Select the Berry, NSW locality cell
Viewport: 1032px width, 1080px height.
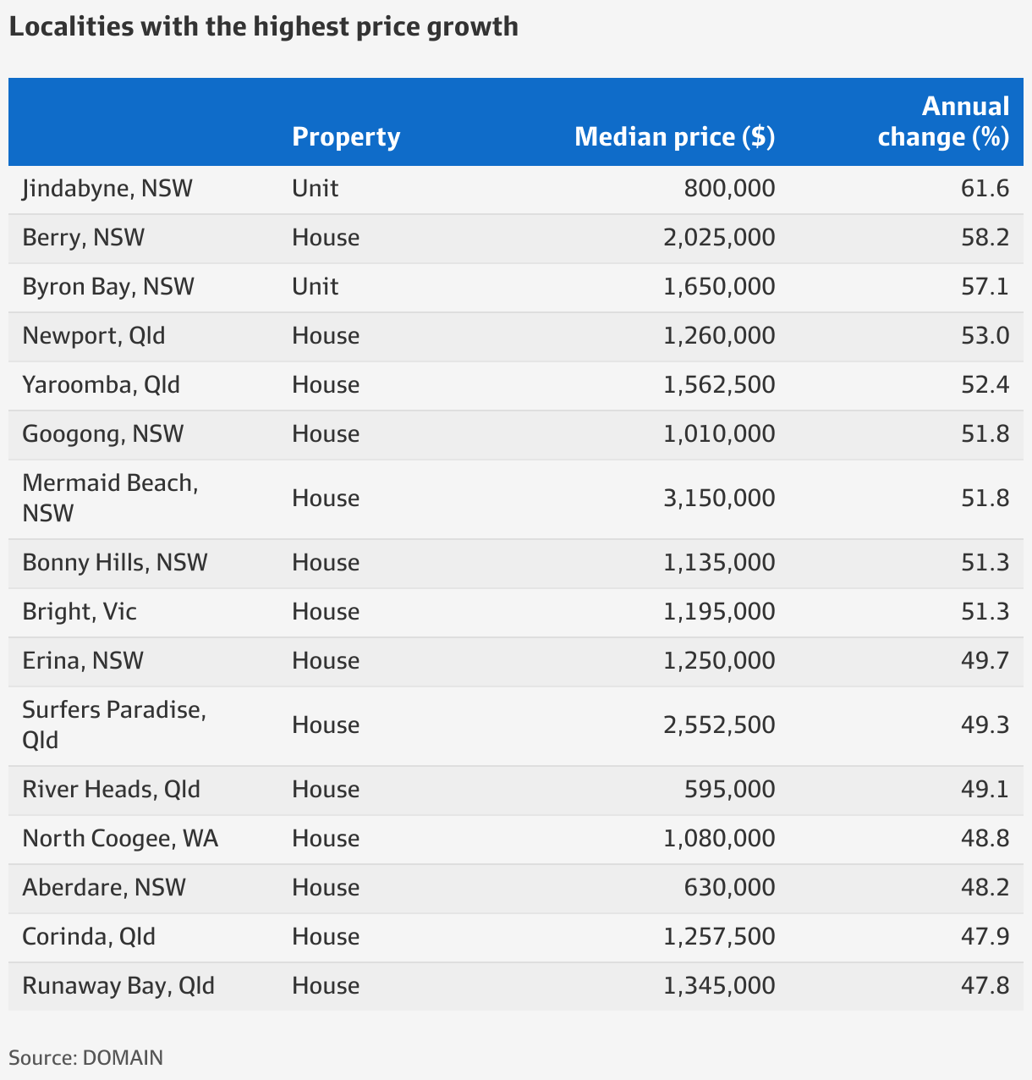[x=84, y=238]
